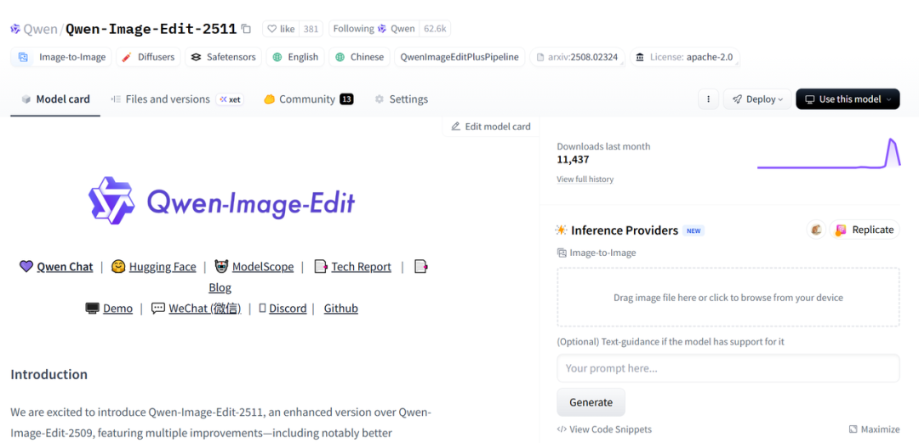The image size is (919, 443).
Task: Open the 381 likes count
Action: (x=311, y=29)
